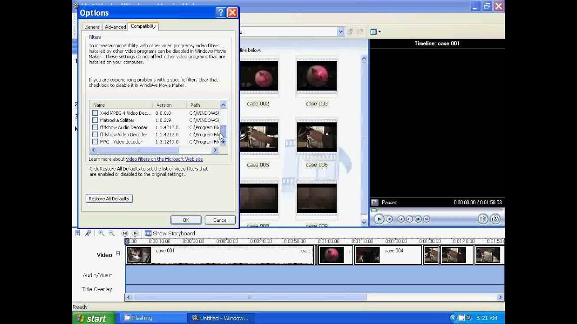
Task: Sort filters by the Name column header
Action: coord(121,105)
